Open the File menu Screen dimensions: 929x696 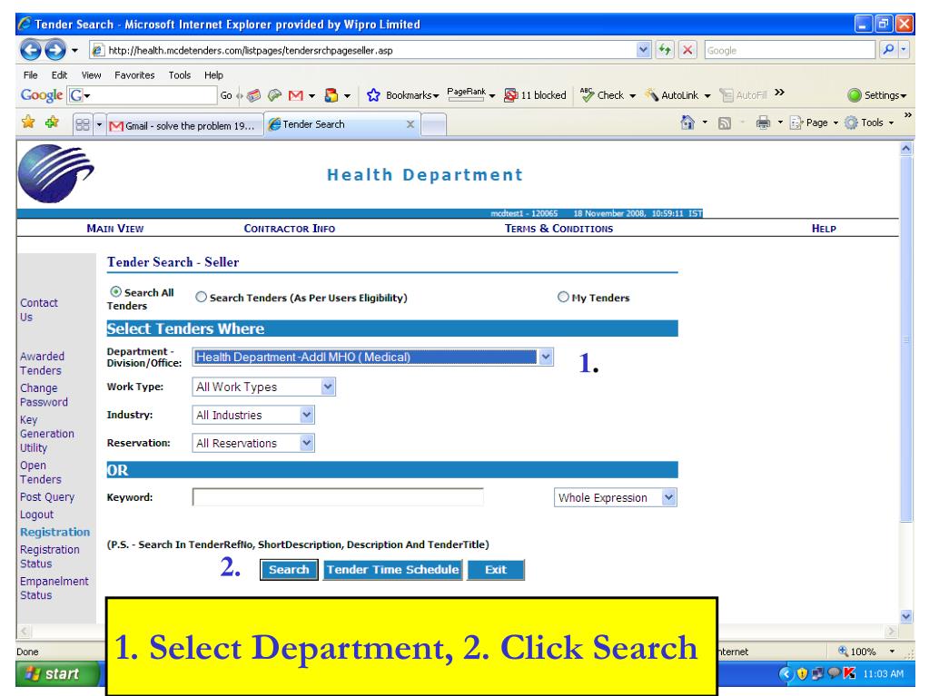pos(30,75)
